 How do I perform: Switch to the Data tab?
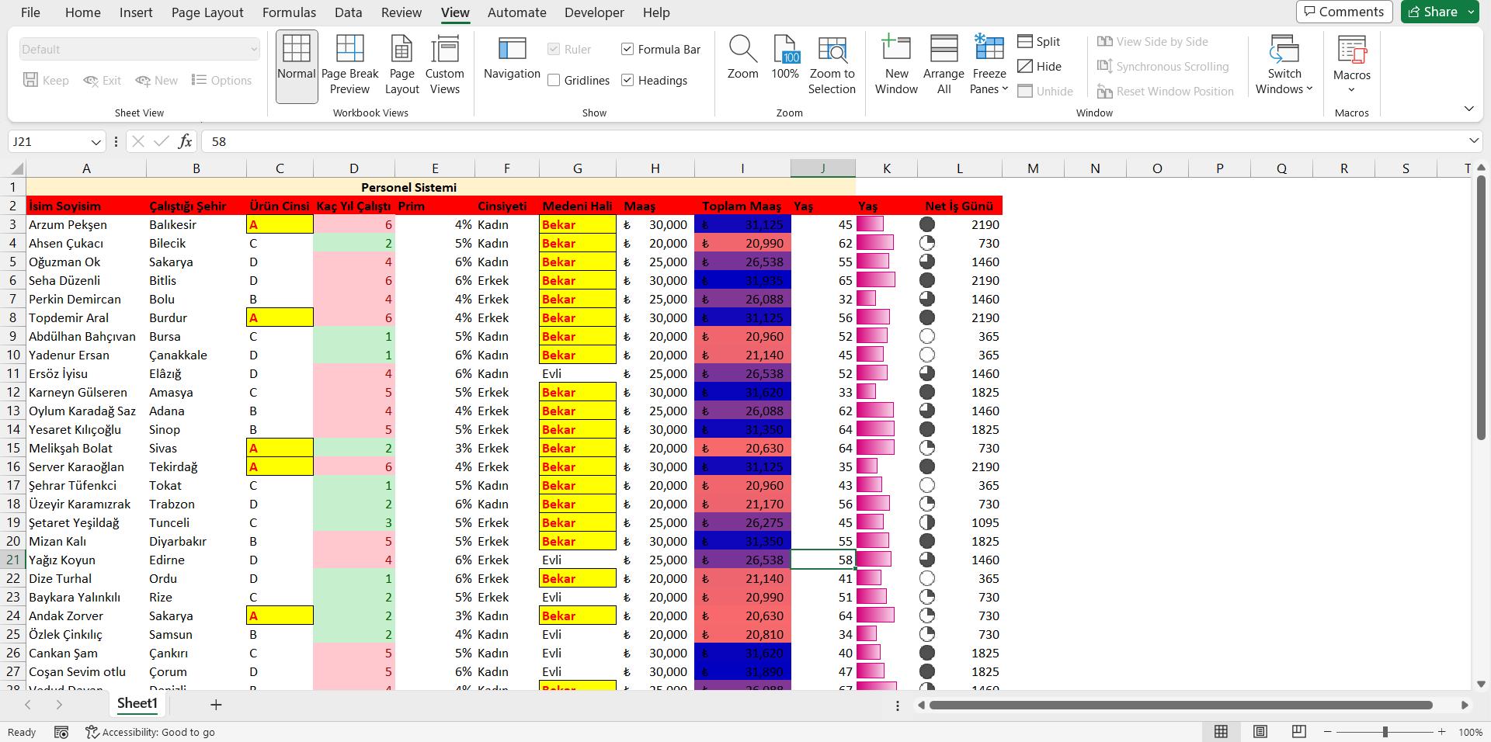(x=348, y=12)
